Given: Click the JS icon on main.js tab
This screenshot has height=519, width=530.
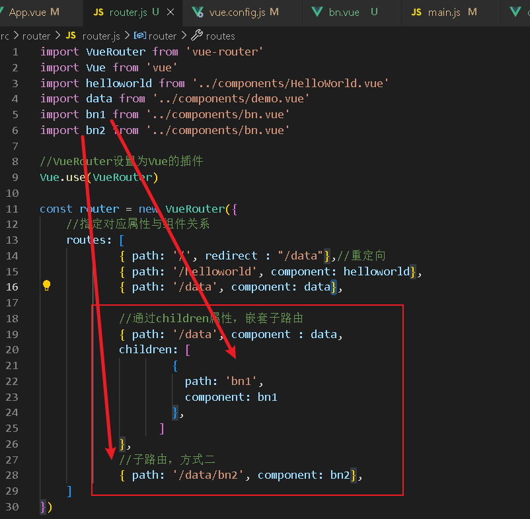Looking at the screenshot, I should point(416,13).
